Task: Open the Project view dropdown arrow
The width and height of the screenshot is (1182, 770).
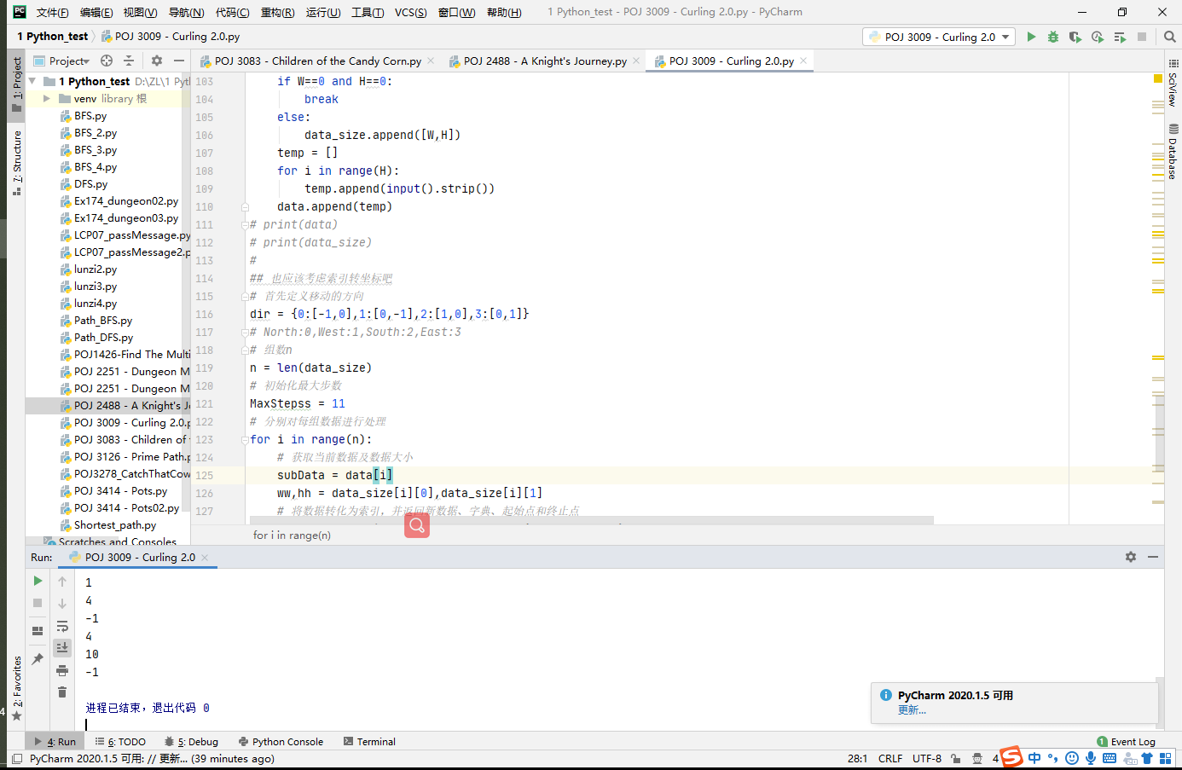Action: [x=85, y=60]
